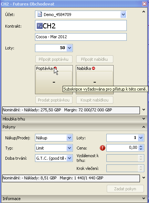Close the CH2 Futures Obchodovat window
This screenshot has width=149, height=203.
click(x=144, y=4)
